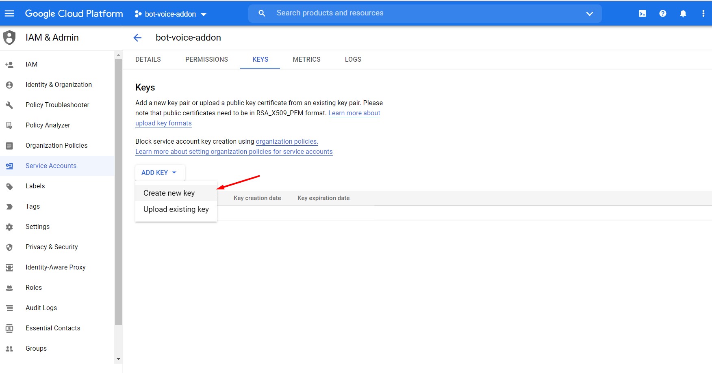Click the sidebar scrollbar thumb
This screenshot has height=373, width=712.
pos(118,192)
